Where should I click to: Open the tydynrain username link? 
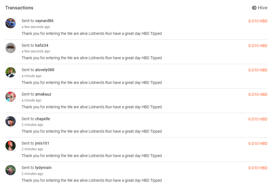point(43,168)
